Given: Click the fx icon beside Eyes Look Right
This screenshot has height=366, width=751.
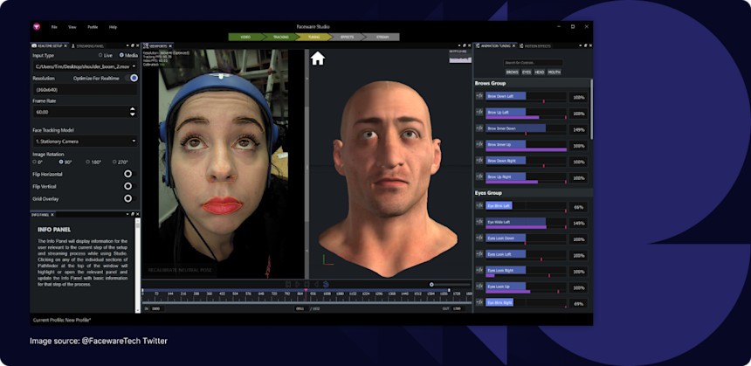Looking at the screenshot, I should (479, 270).
